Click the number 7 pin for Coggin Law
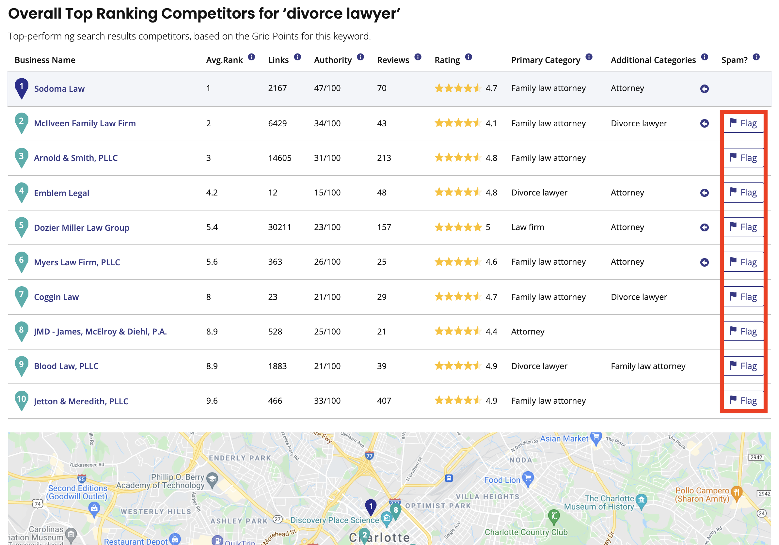 point(21,296)
